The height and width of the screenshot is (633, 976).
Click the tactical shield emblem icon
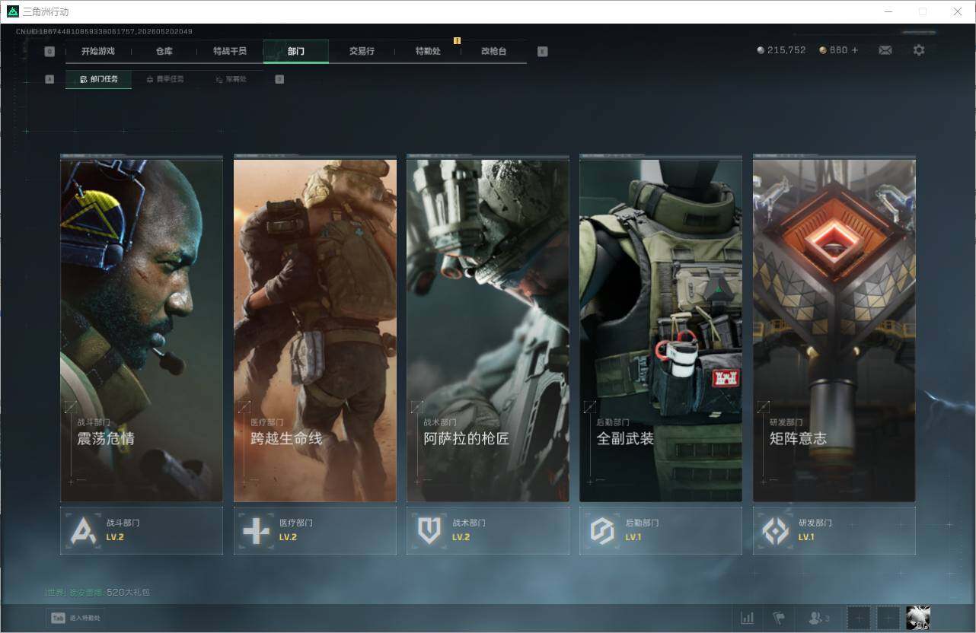(x=429, y=530)
